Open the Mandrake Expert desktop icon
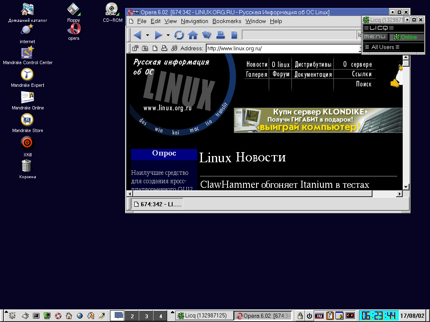Screen dimensions: 430x322 tap(27, 78)
